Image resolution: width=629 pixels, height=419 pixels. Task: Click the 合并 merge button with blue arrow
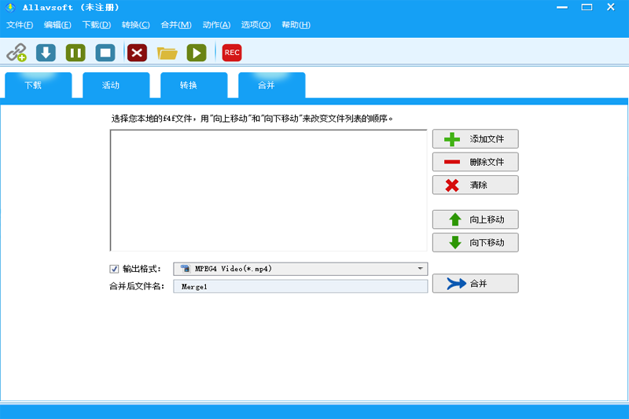476,284
